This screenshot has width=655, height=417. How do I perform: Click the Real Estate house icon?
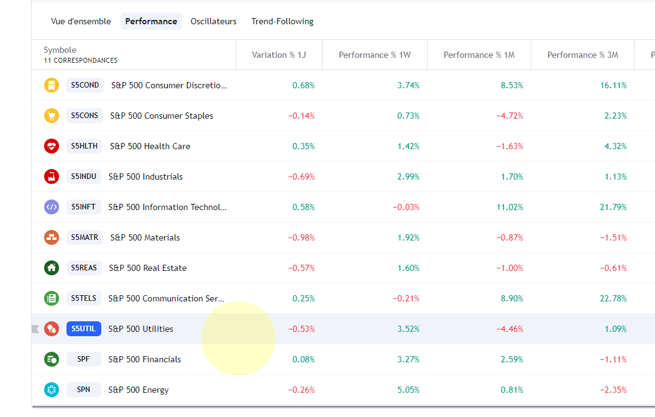pos(51,268)
